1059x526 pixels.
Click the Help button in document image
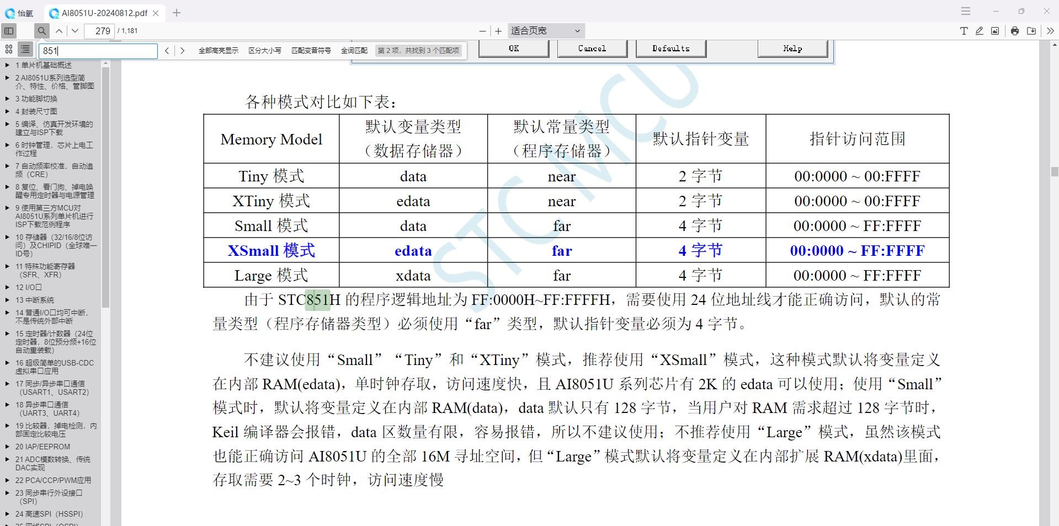pos(793,49)
